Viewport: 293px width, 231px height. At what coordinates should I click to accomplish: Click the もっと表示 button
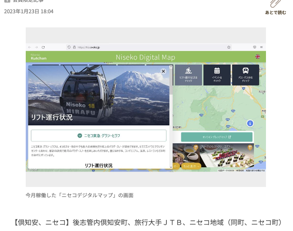click(191, 166)
